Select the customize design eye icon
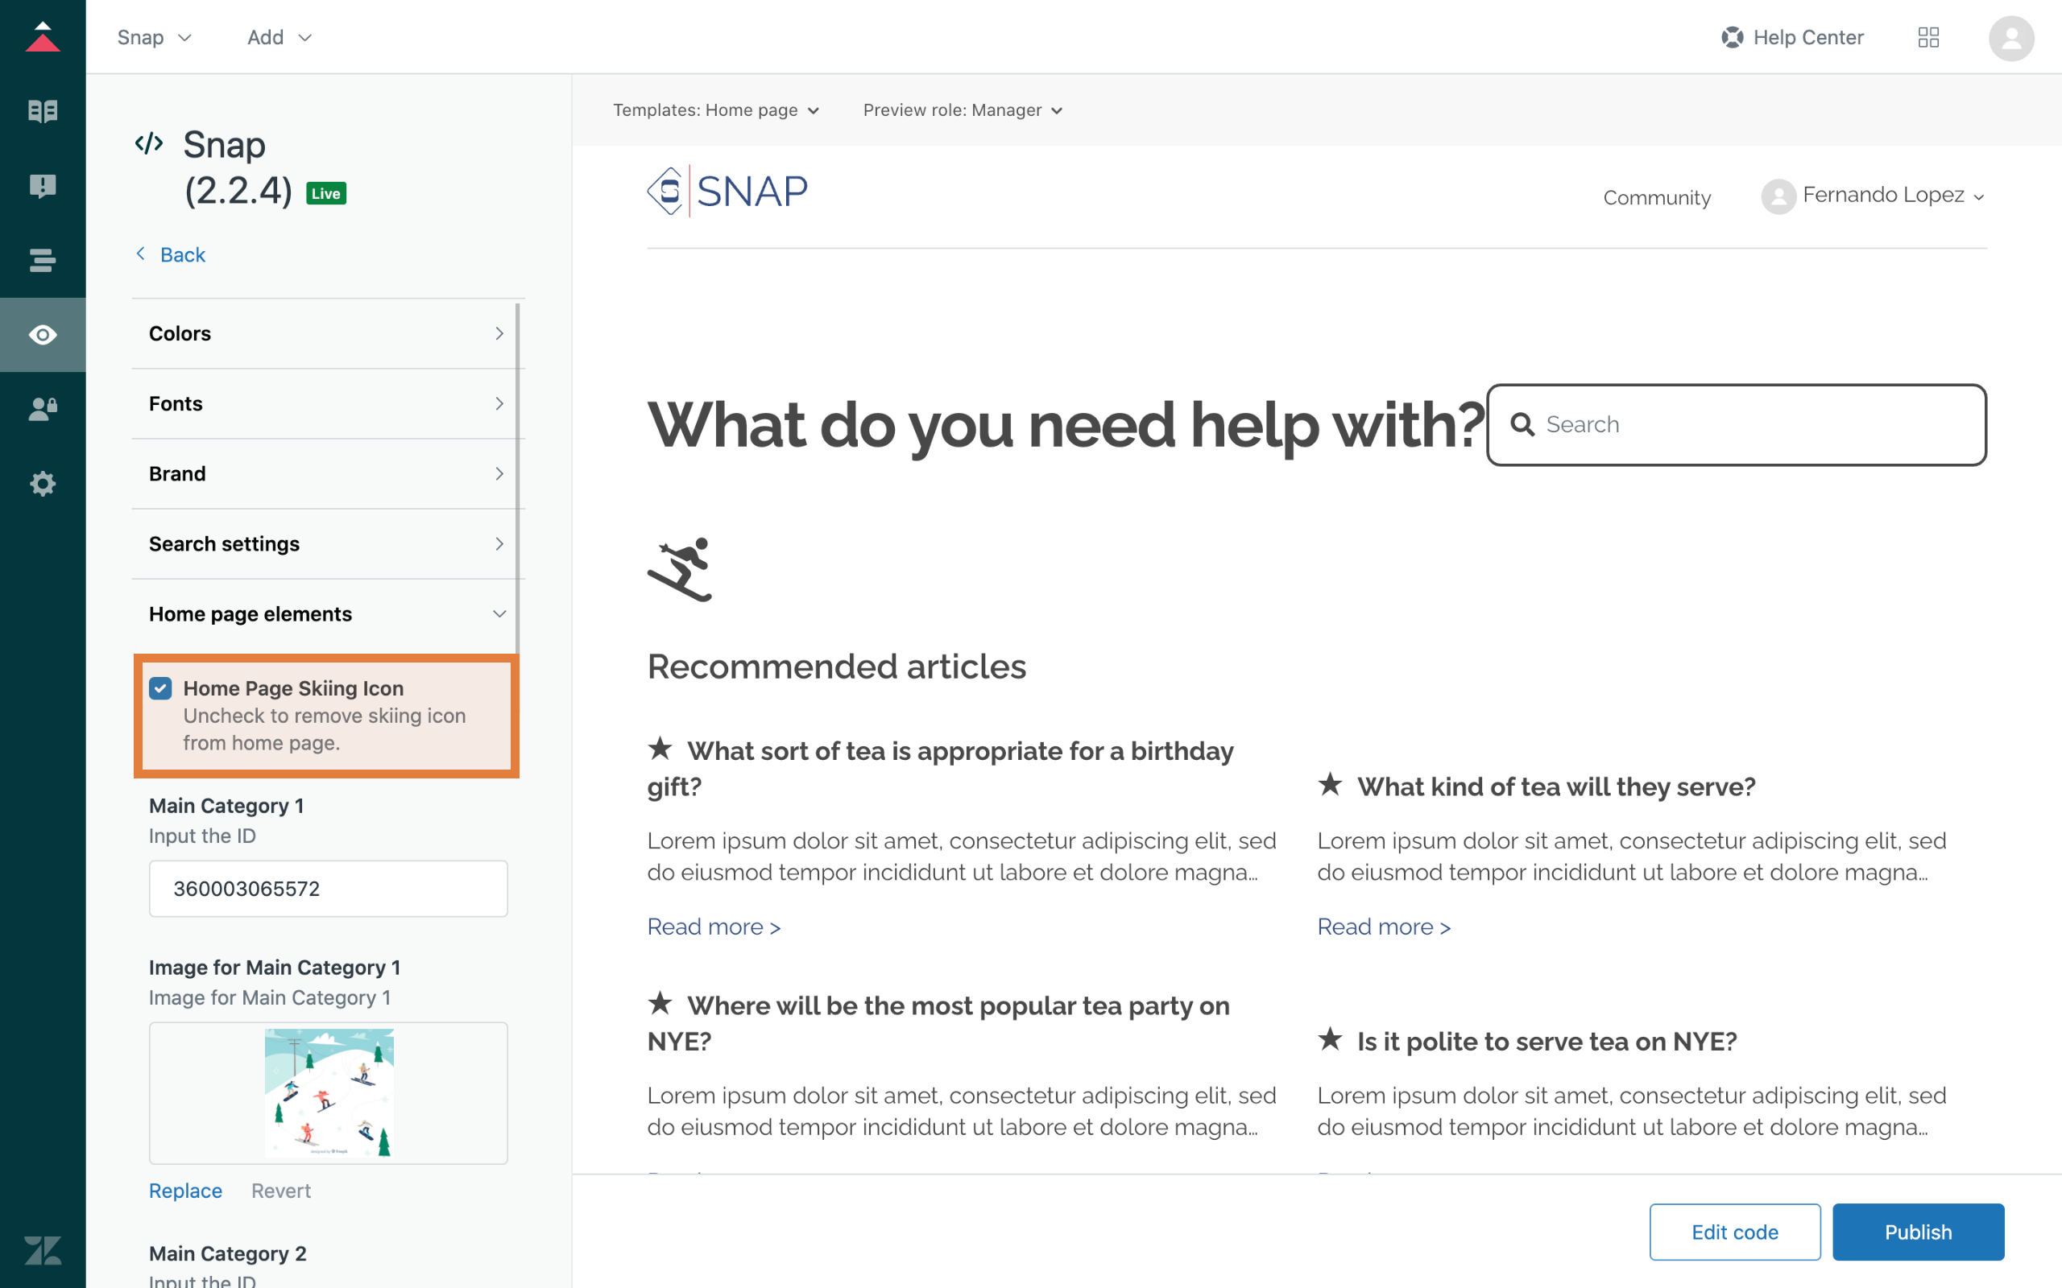Viewport: 2062px width, 1288px height. tap(43, 335)
